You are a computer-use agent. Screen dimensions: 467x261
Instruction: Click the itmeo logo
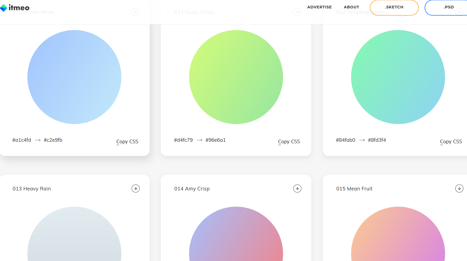tap(15, 8)
